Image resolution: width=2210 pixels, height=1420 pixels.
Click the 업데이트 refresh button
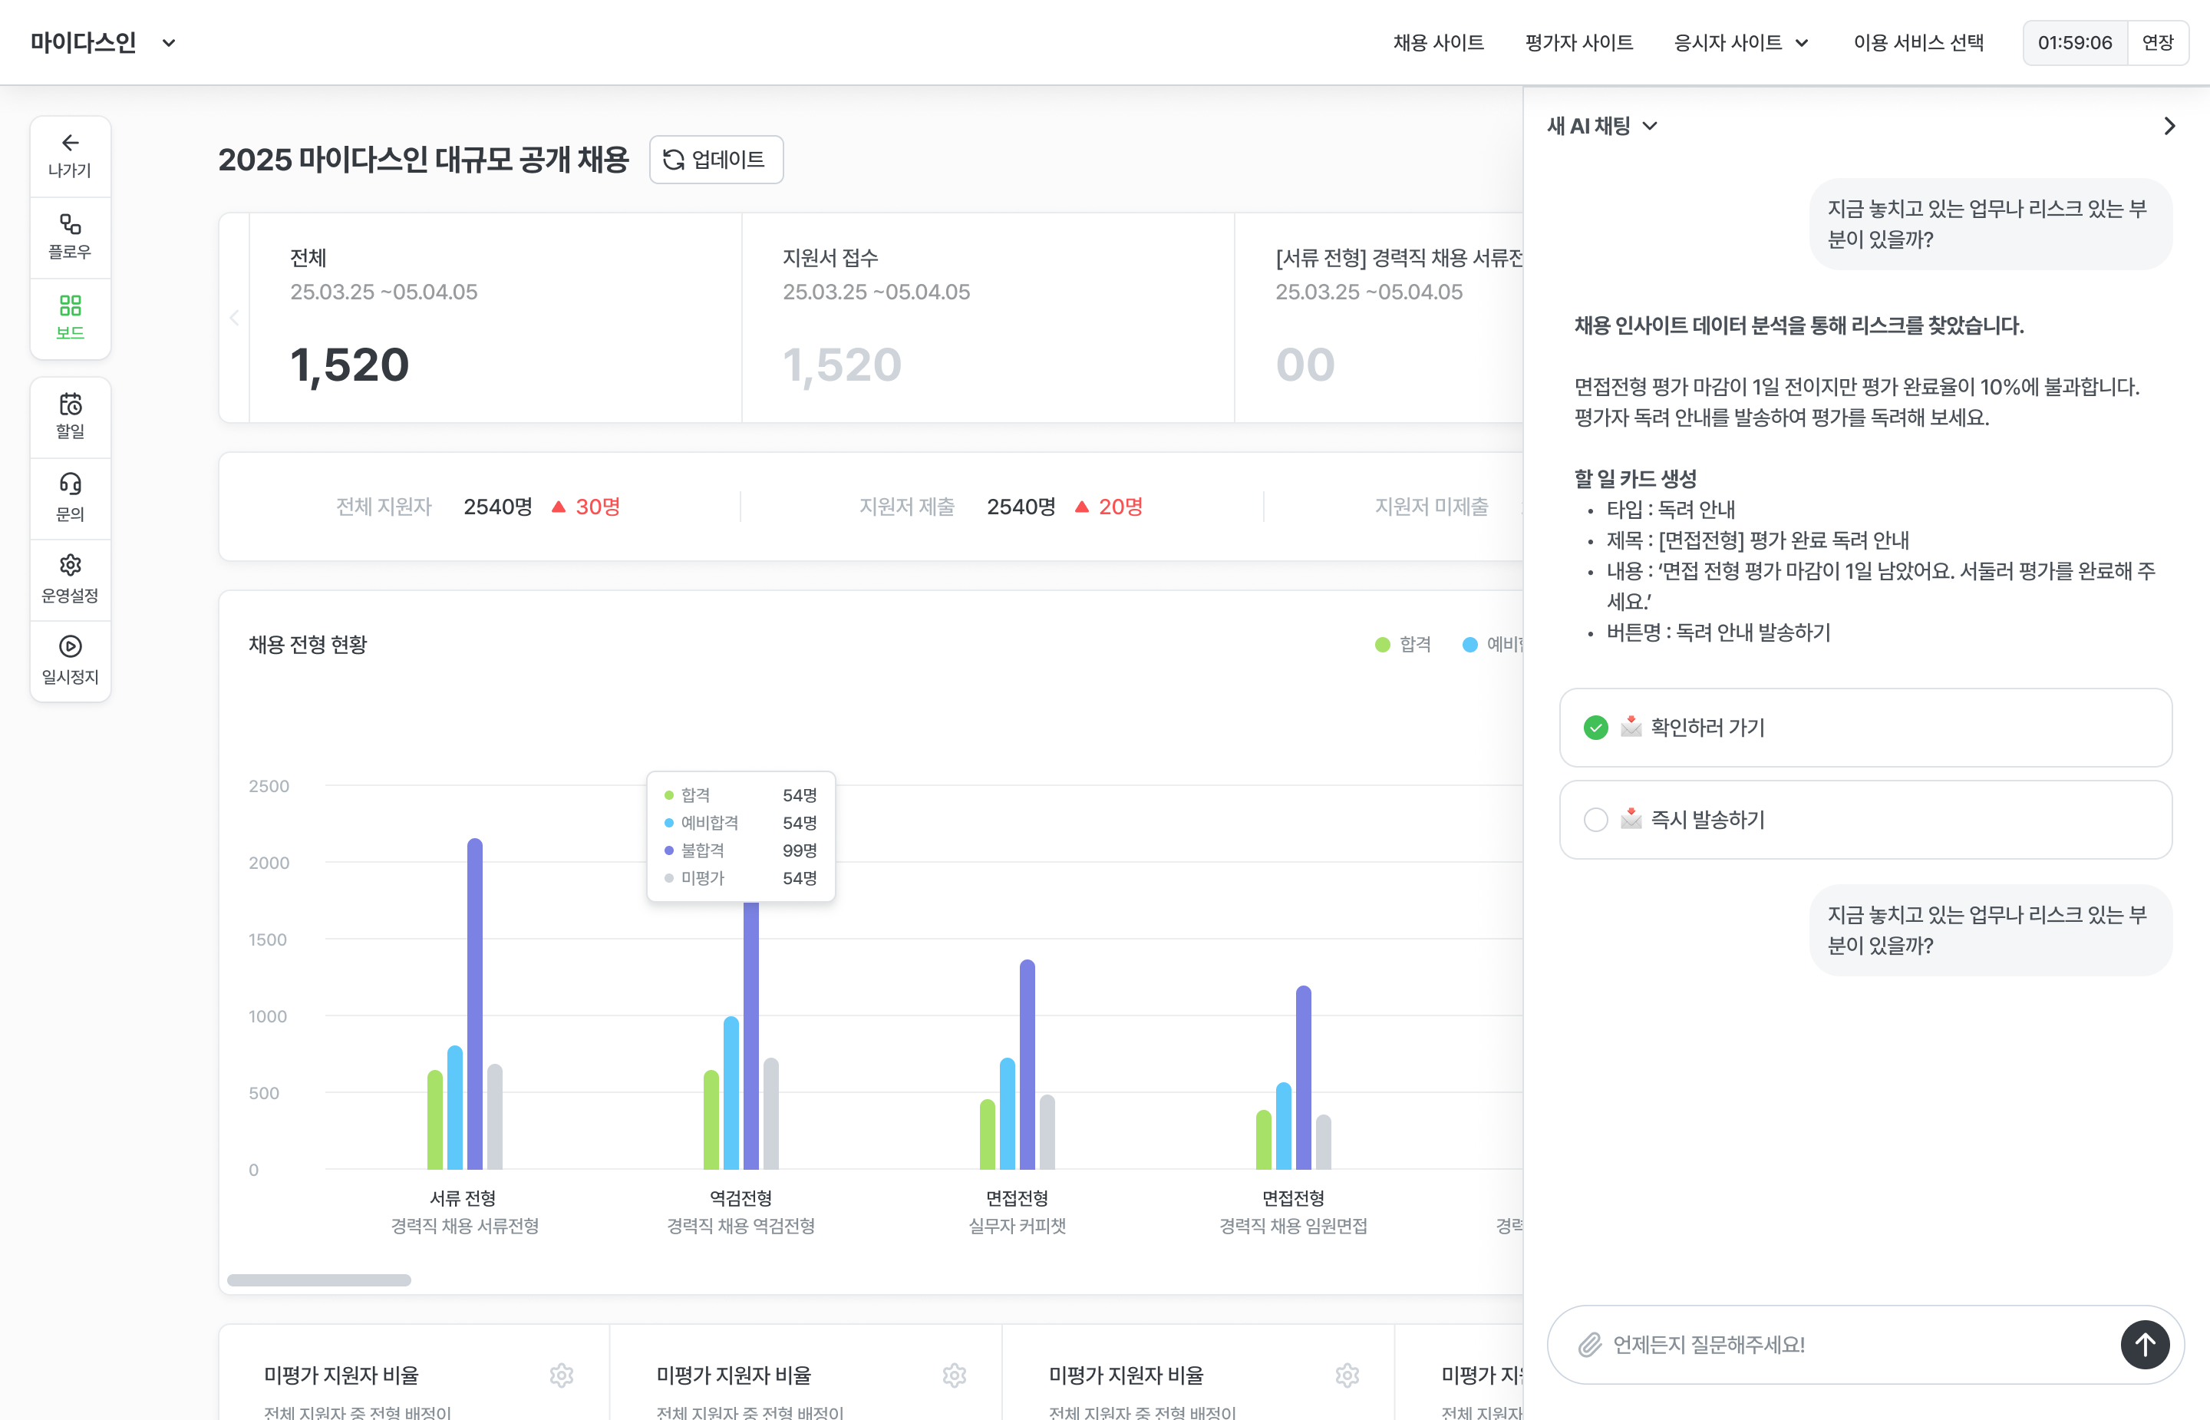[x=716, y=159]
